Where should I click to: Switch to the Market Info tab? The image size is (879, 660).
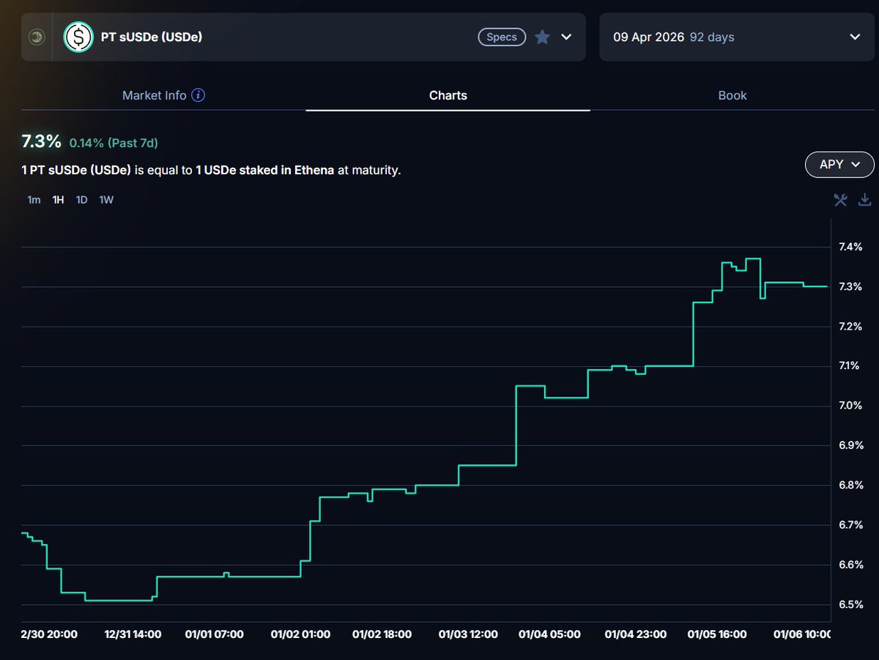pos(163,95)
